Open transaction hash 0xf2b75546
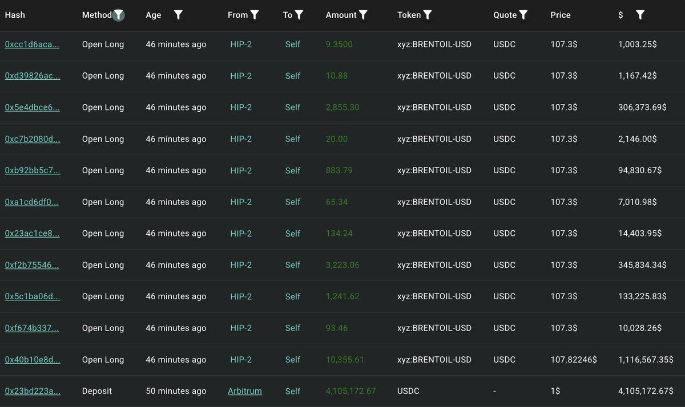The height and width of the screenshot is (407, 685). (x=32, y=265)
